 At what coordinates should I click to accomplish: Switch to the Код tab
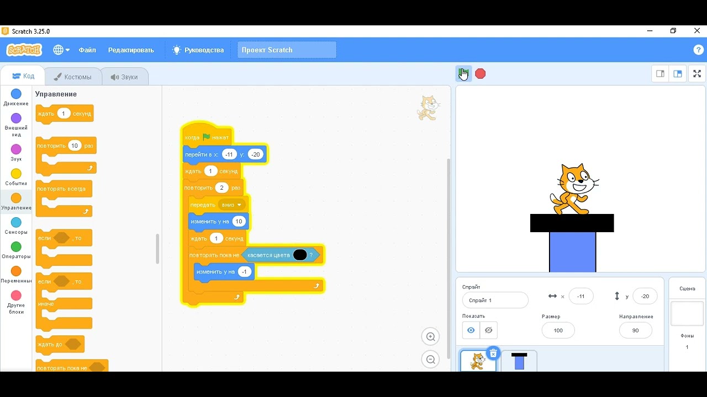(23, 76)
